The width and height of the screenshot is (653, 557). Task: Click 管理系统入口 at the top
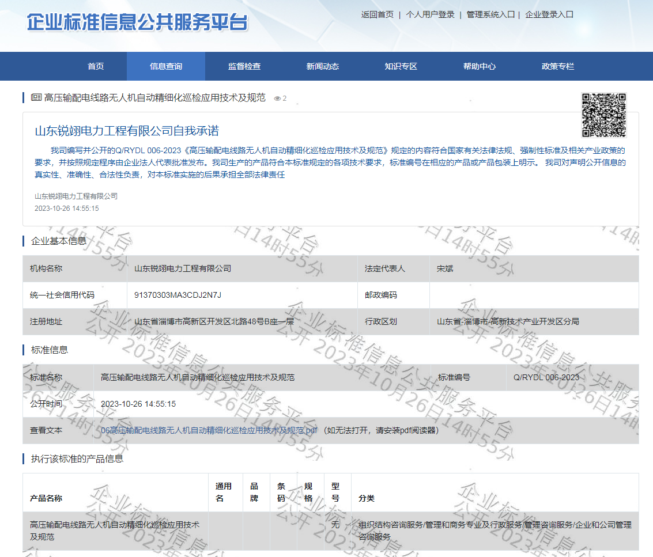tap(490, 14)
